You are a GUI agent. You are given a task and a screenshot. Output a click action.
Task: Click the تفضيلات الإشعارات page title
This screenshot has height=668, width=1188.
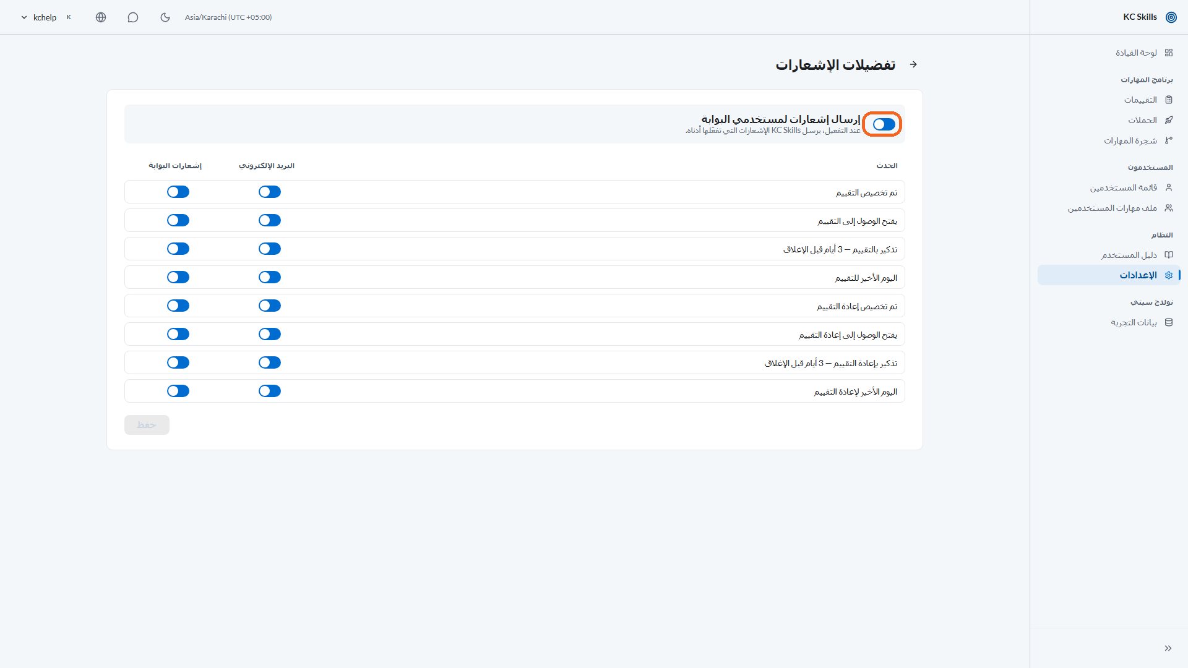[x=835, y=65]
